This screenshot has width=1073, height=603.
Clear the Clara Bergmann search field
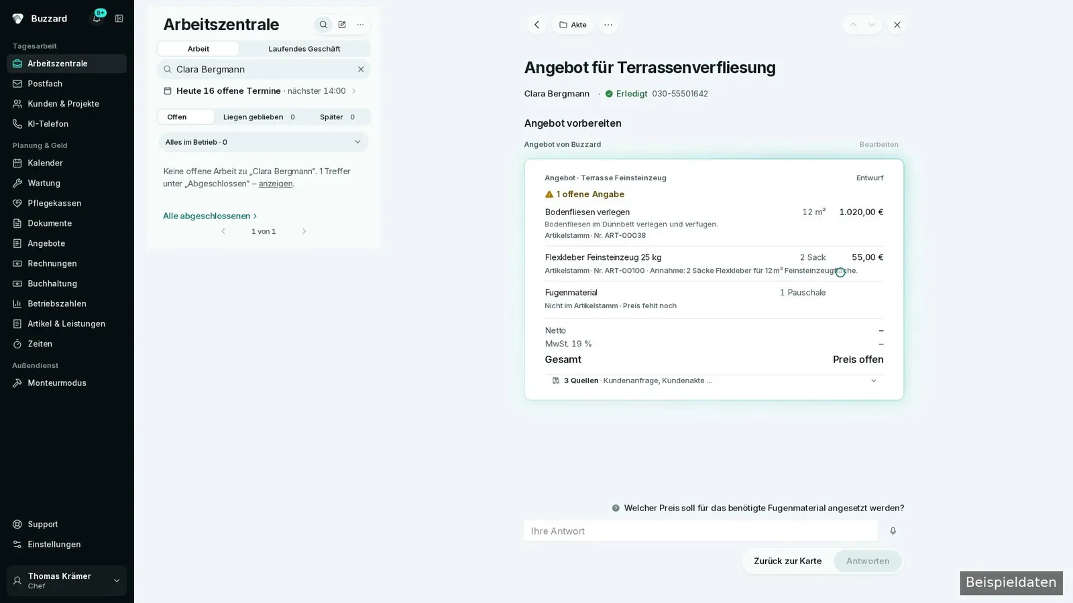361,69
